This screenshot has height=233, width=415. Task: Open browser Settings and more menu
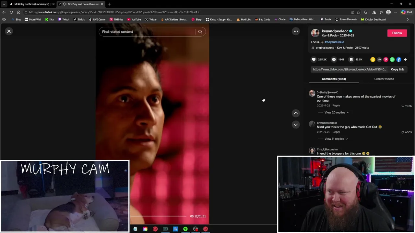tap(396, 12)
